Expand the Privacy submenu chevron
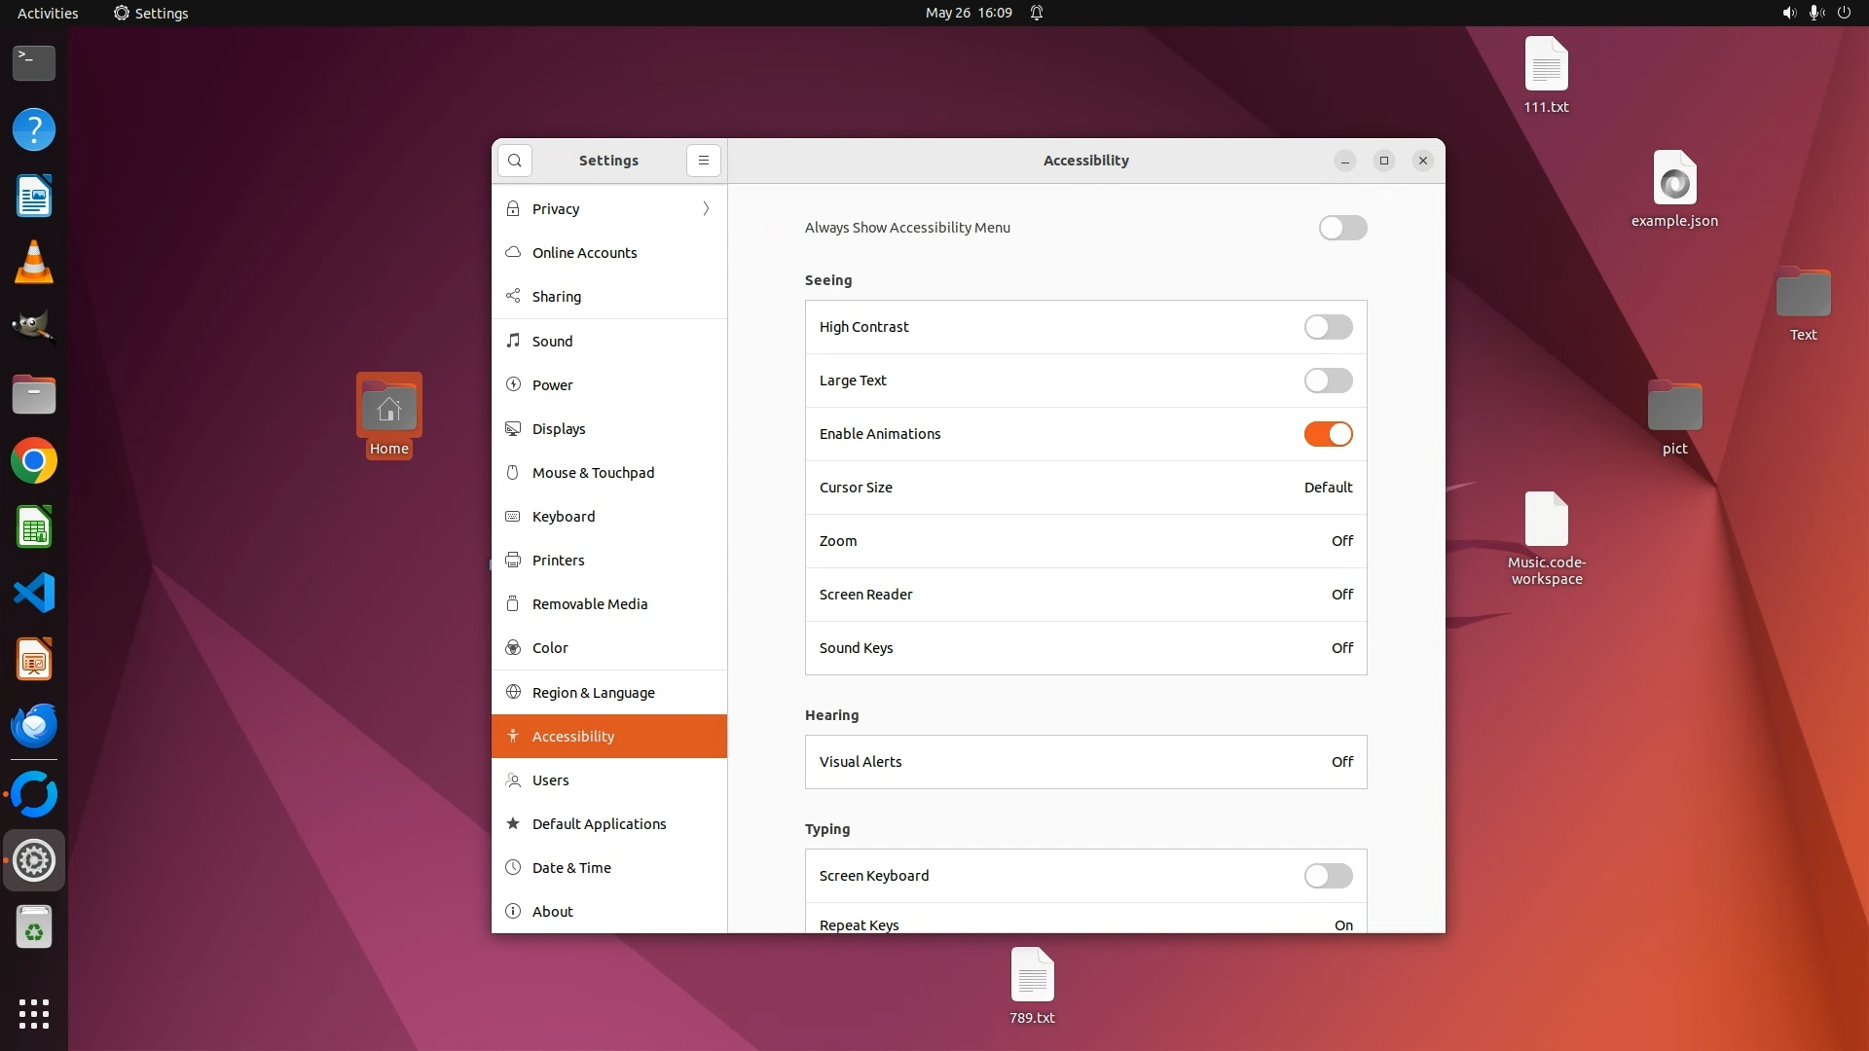The image size is (1869, 1051). (706, 208)
